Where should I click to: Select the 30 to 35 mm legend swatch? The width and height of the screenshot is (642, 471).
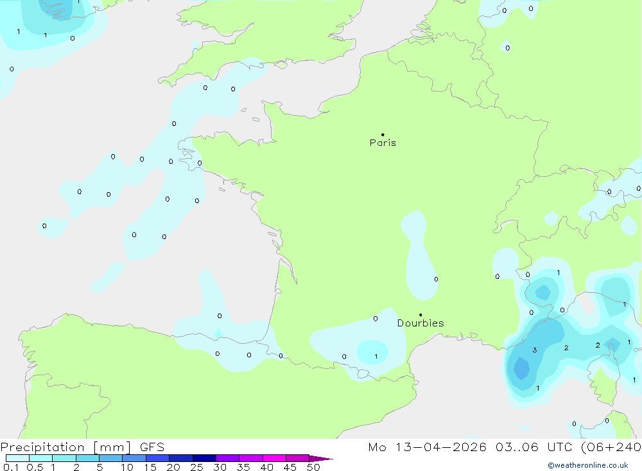[x=227, y=458]
